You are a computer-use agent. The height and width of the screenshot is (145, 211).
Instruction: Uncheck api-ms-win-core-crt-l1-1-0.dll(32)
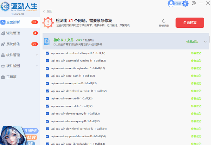[47, 99]
